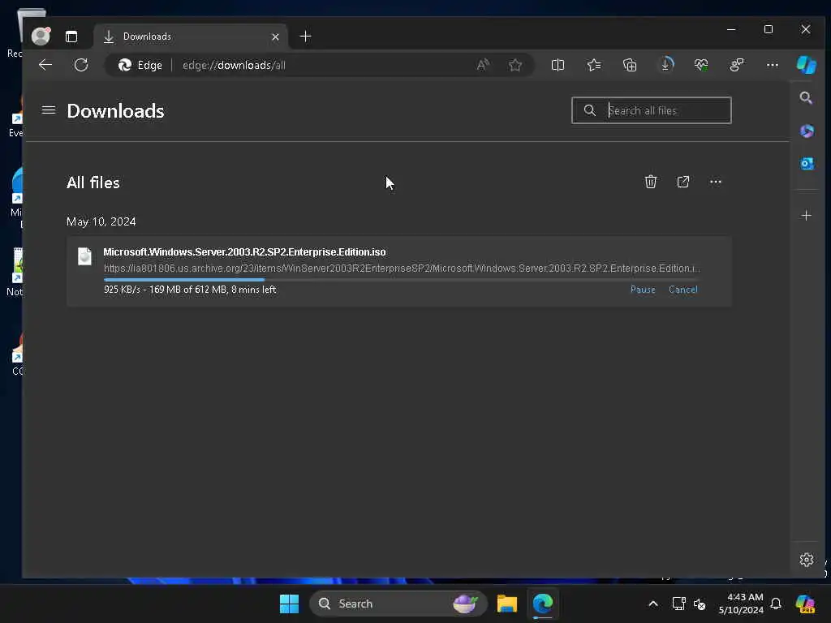Open more options ellipsis beside All files
Viewport: 831px width, 623px height.
716,182
